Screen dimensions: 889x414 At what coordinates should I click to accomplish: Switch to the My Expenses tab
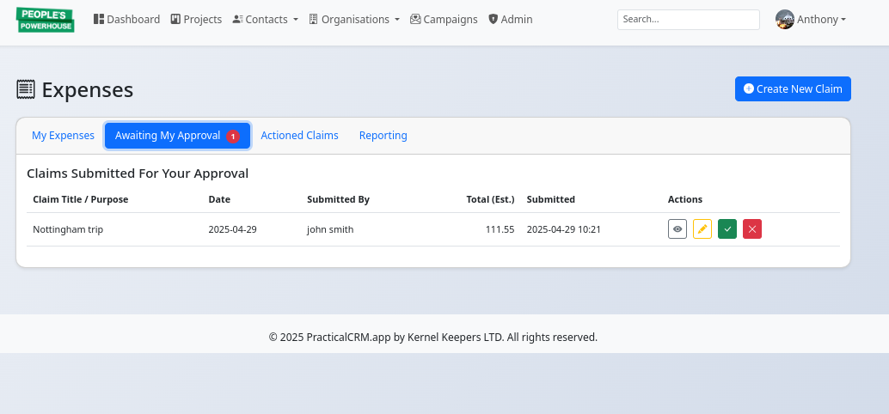(x=63, y=136)
